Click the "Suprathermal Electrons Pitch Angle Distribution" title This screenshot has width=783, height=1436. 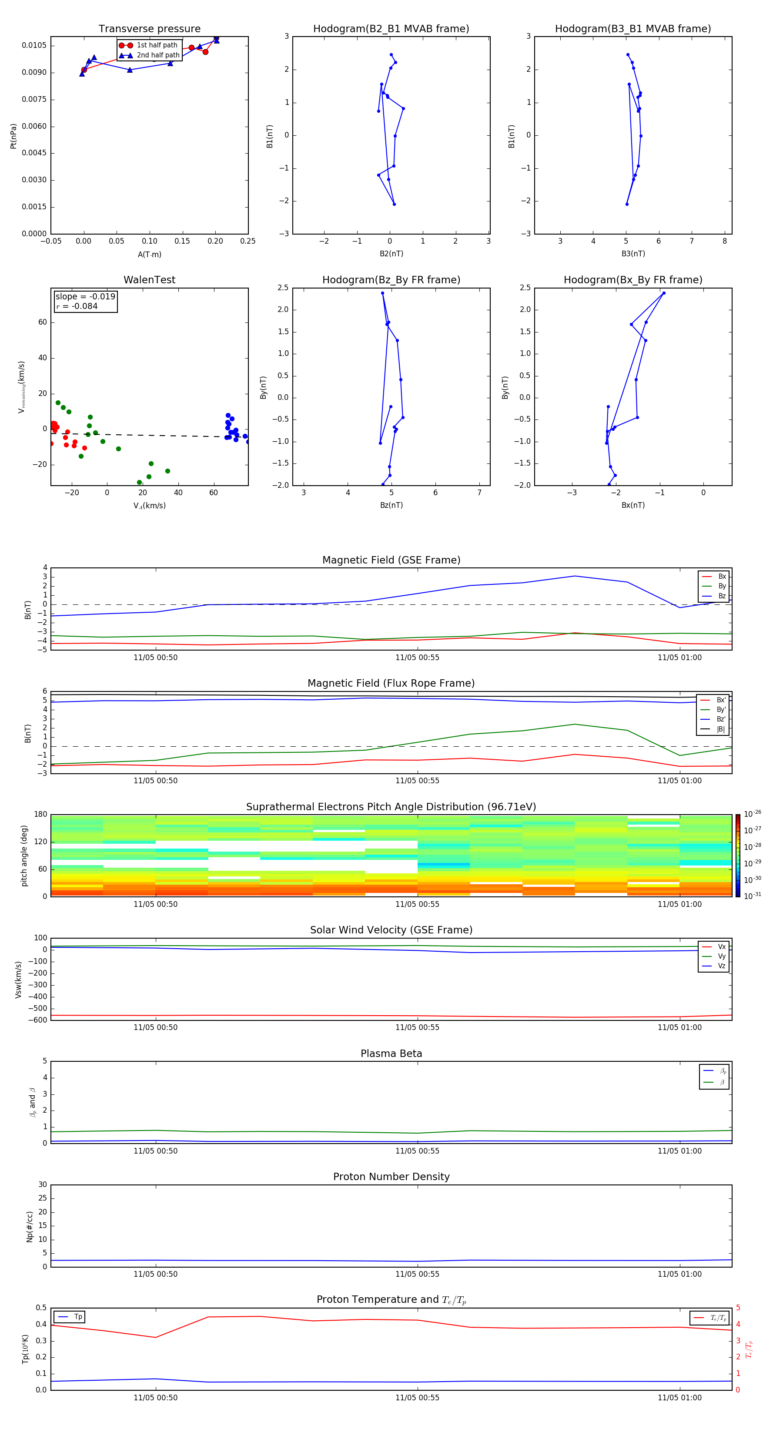391,807
